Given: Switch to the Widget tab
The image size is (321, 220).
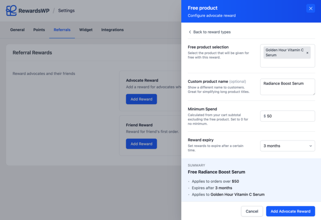Looking at the screenshot, I should click(x=86, y=30).
